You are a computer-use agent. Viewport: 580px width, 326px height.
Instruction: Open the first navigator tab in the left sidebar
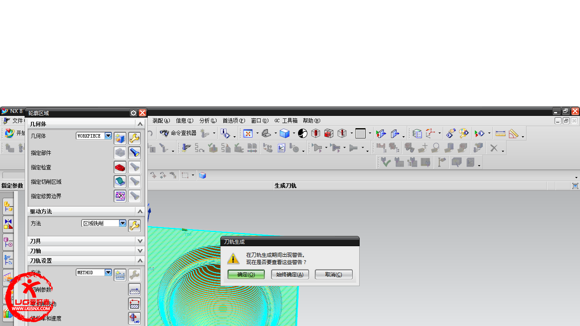pyautogui.click(x=8, y=207)
